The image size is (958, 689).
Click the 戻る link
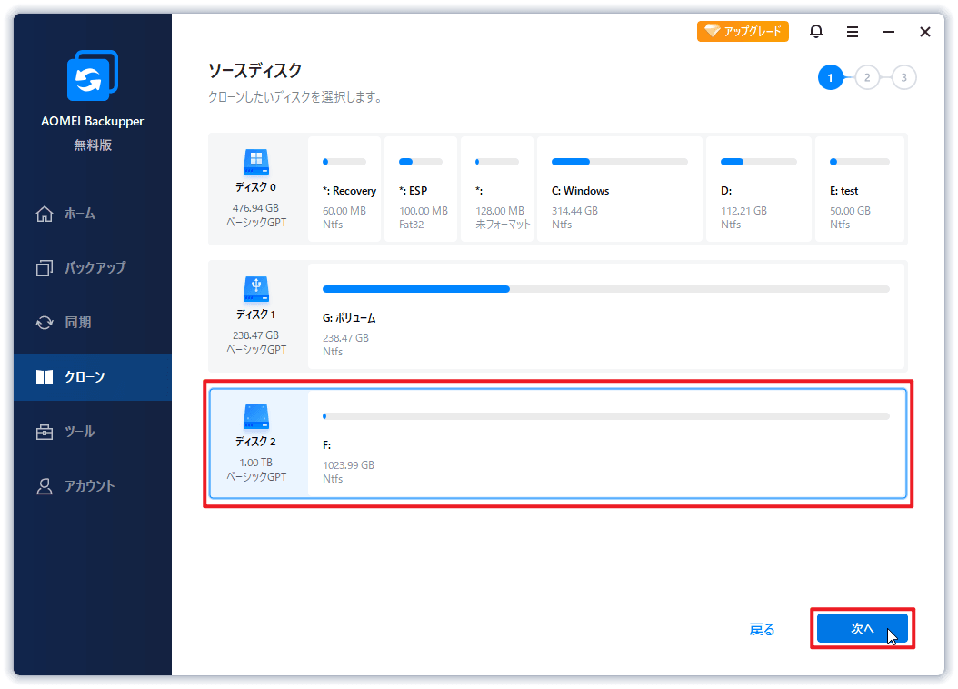762,629
